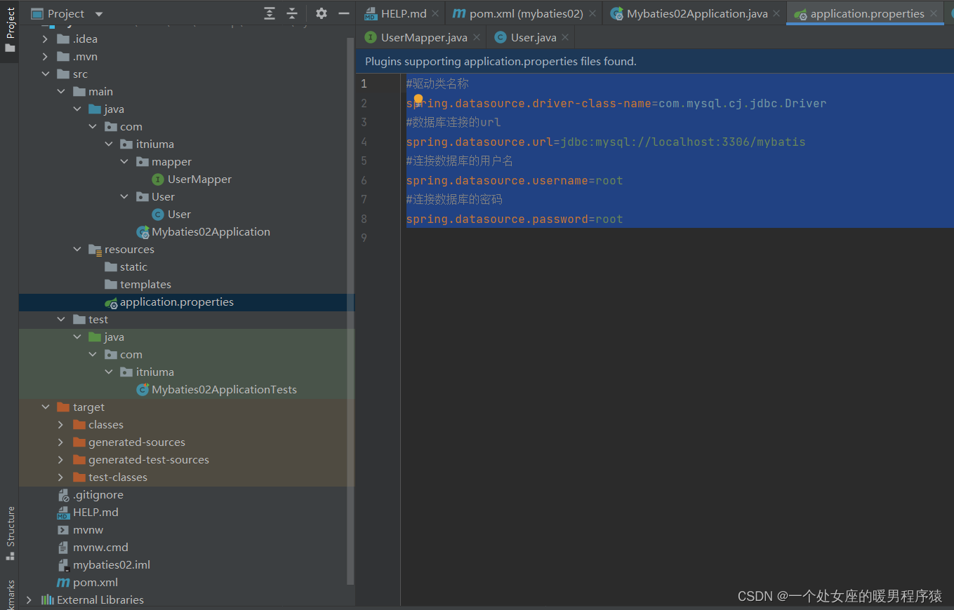The height and width of the screenshot is (610, 954).
Task: Close the UserMapper.java tab
Action: 477,37
